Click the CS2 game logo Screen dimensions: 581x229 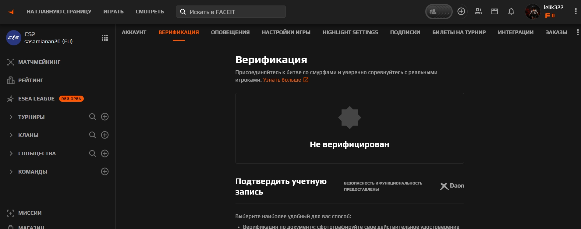click(14, 38)
